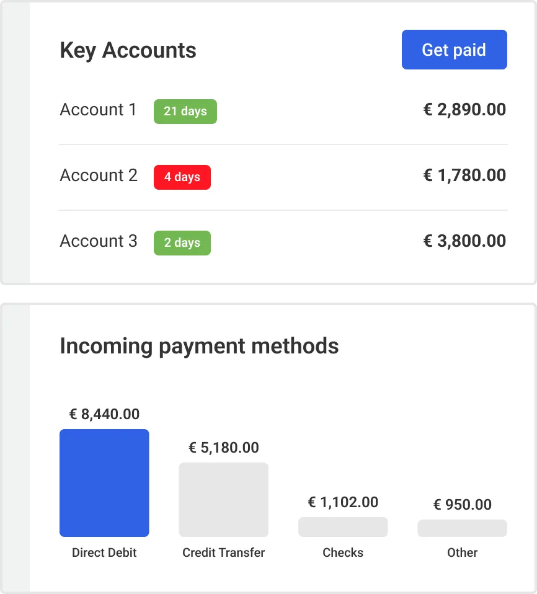This screenshot has width=537, height=594.
Task: Click the blue Direct Debit bar
Action: point(104,482)
